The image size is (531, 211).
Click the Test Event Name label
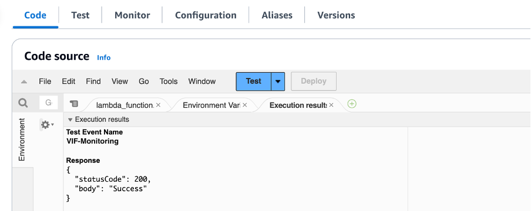[95, 132]
